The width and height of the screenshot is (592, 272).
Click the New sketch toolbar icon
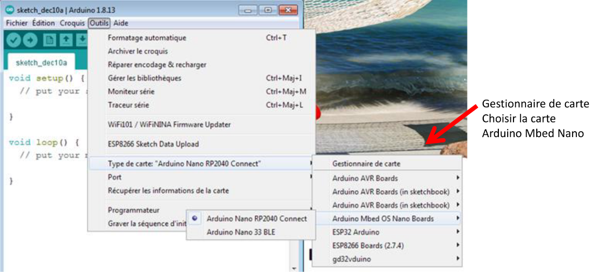[x=49, y=40]
